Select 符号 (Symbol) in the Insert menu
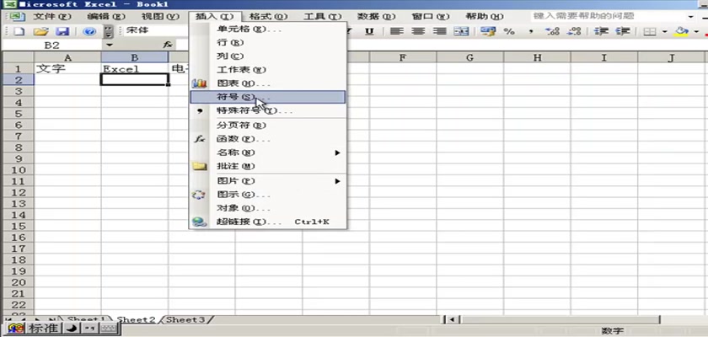This screenshot has height=337, width=708. [268, 97]
